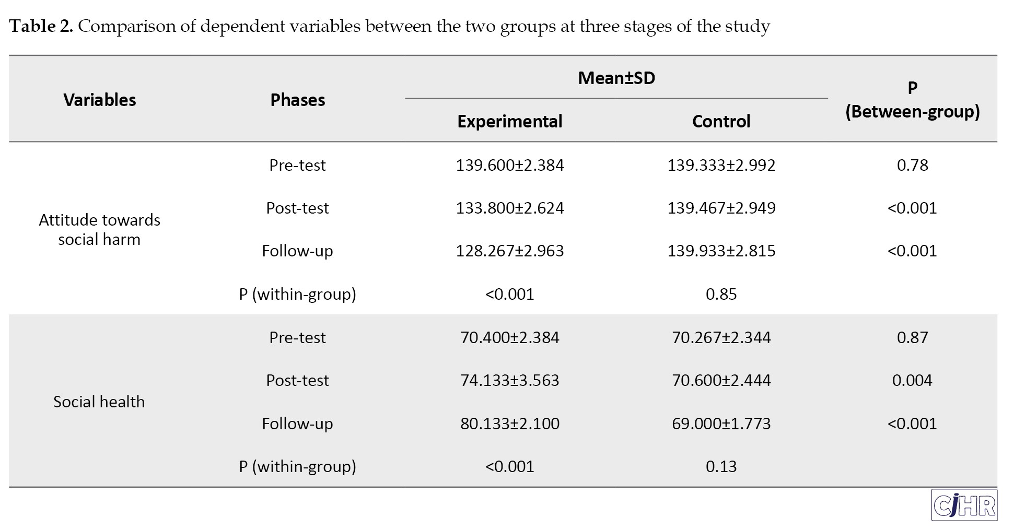This screenshot has height=529, width=1014.
Task: Select the 0.004 P value cell
Action: [x=912, y=380]
